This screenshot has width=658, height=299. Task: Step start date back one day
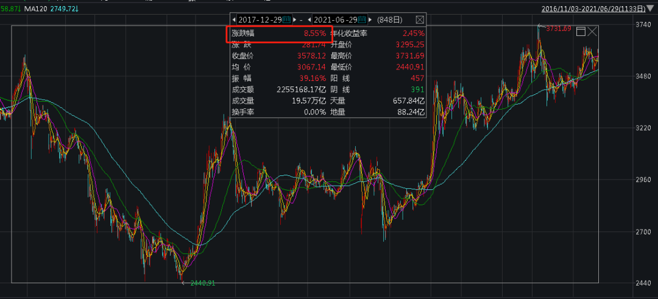pos(235,19)
